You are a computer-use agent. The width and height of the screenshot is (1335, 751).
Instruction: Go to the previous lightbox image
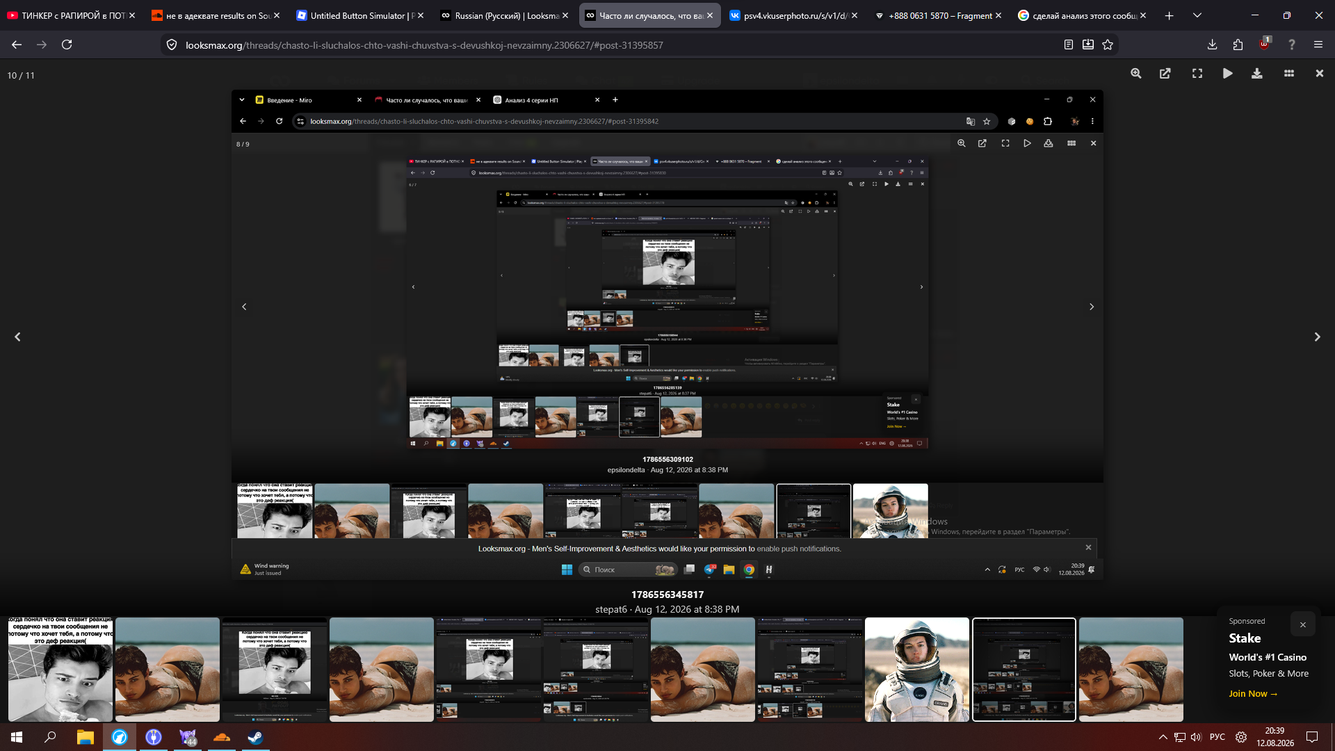(x=18, y=337)
